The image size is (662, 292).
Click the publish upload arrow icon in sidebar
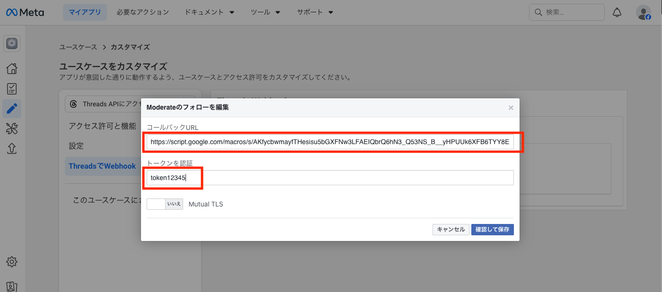pyautogui.click(x=11, y=148)
